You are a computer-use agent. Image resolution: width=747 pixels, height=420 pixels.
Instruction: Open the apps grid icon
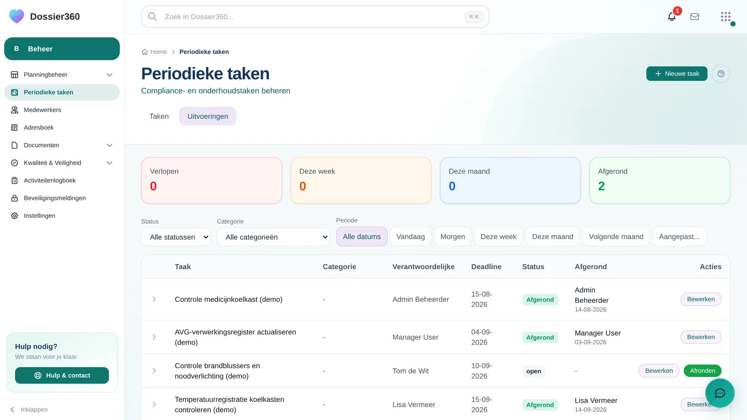pos(726,17)
